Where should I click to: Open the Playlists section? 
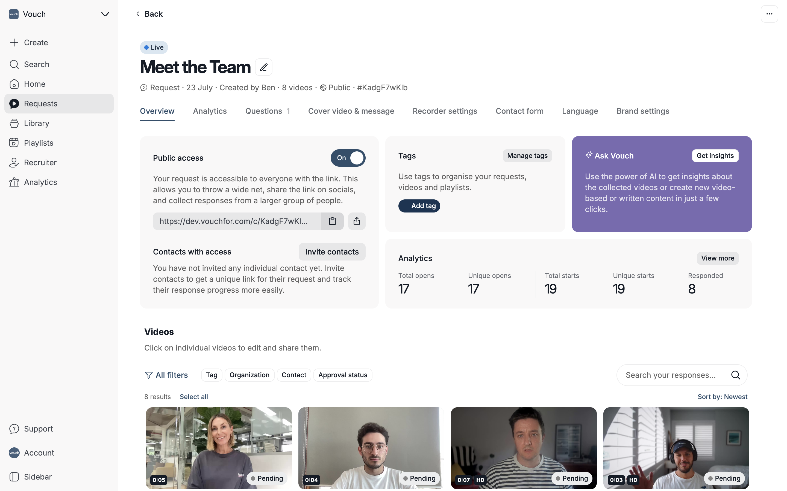(59, 143)
